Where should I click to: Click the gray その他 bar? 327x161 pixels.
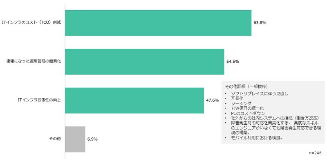[75, 139]
